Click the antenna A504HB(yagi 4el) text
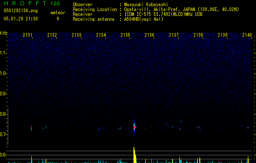Viewport: 256px width, 163px height. [x=144, y=19]
